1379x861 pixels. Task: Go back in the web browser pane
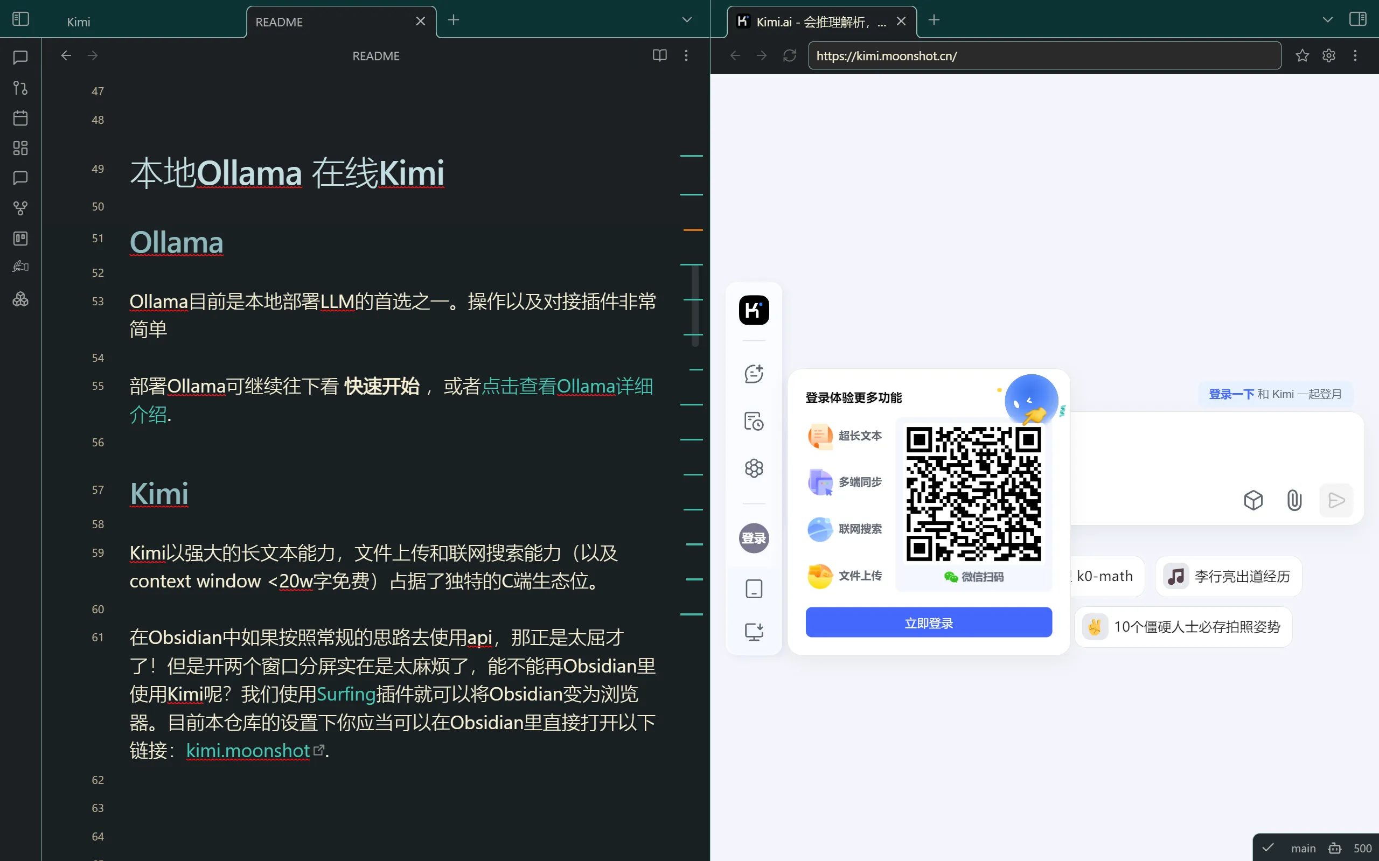click(x=735, y=55)
